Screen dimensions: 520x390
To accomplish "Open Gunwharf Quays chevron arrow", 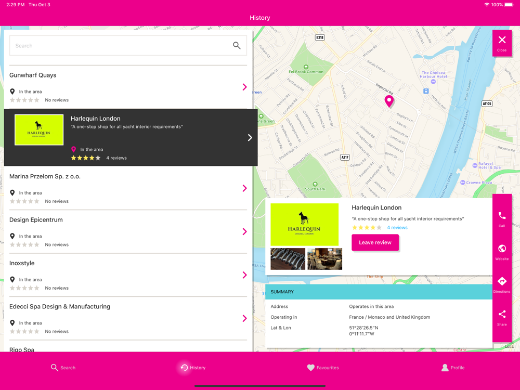I will (244, 87).
